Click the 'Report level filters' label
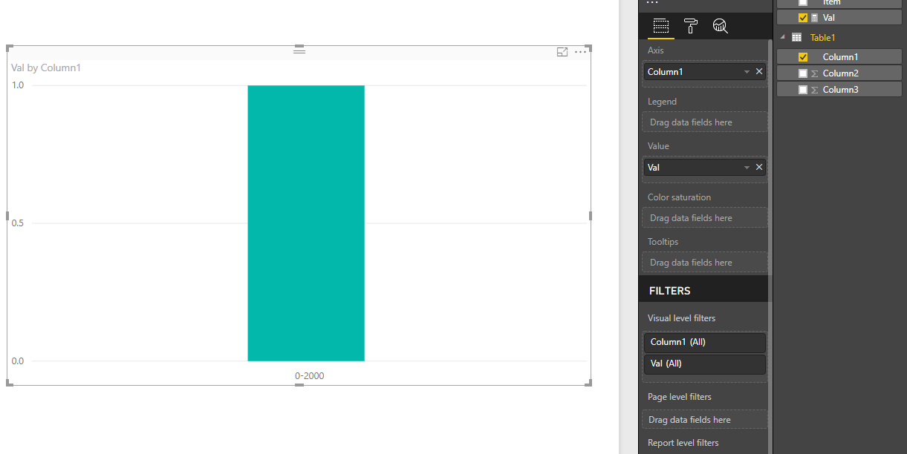 [683, 443]
